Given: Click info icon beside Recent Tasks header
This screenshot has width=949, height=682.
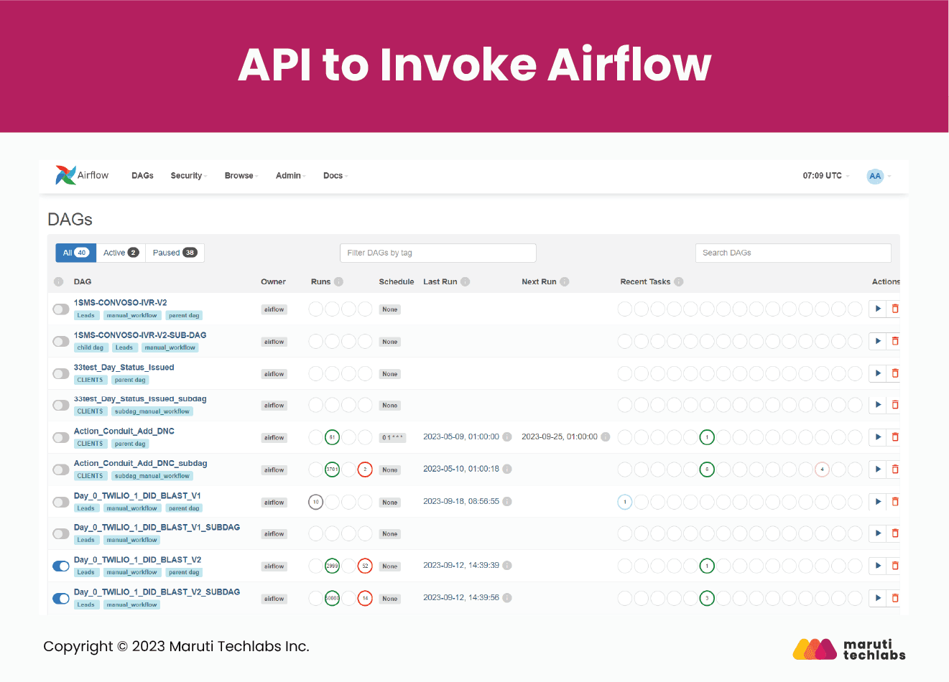Looking at the screenshot, I should [x=679, y=282].
